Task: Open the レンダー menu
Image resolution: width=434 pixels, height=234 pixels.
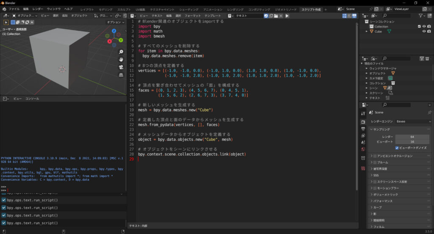Action: [x=38, y=9]
